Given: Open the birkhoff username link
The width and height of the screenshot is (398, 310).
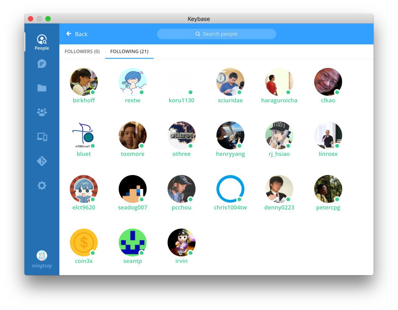Looking at the screenshot, I should click(x=84, y=100).
